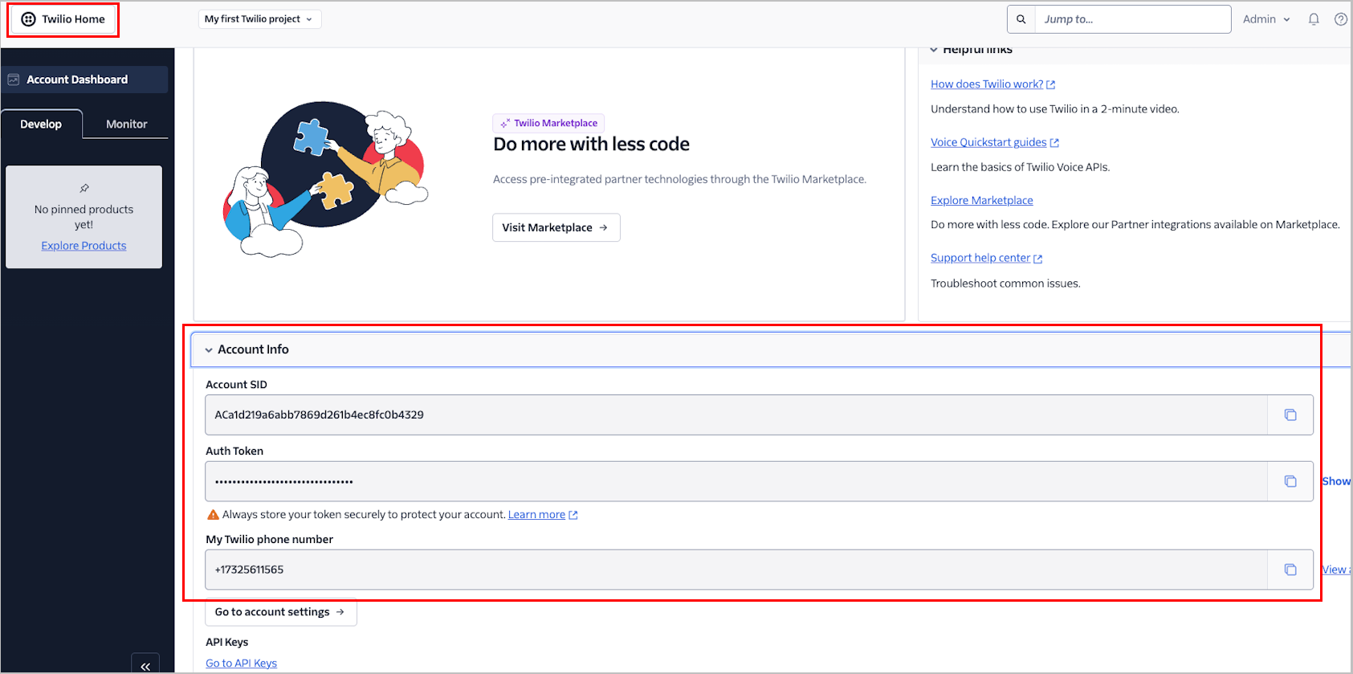Switch to the Monitor tab

[x=127, y=124]
